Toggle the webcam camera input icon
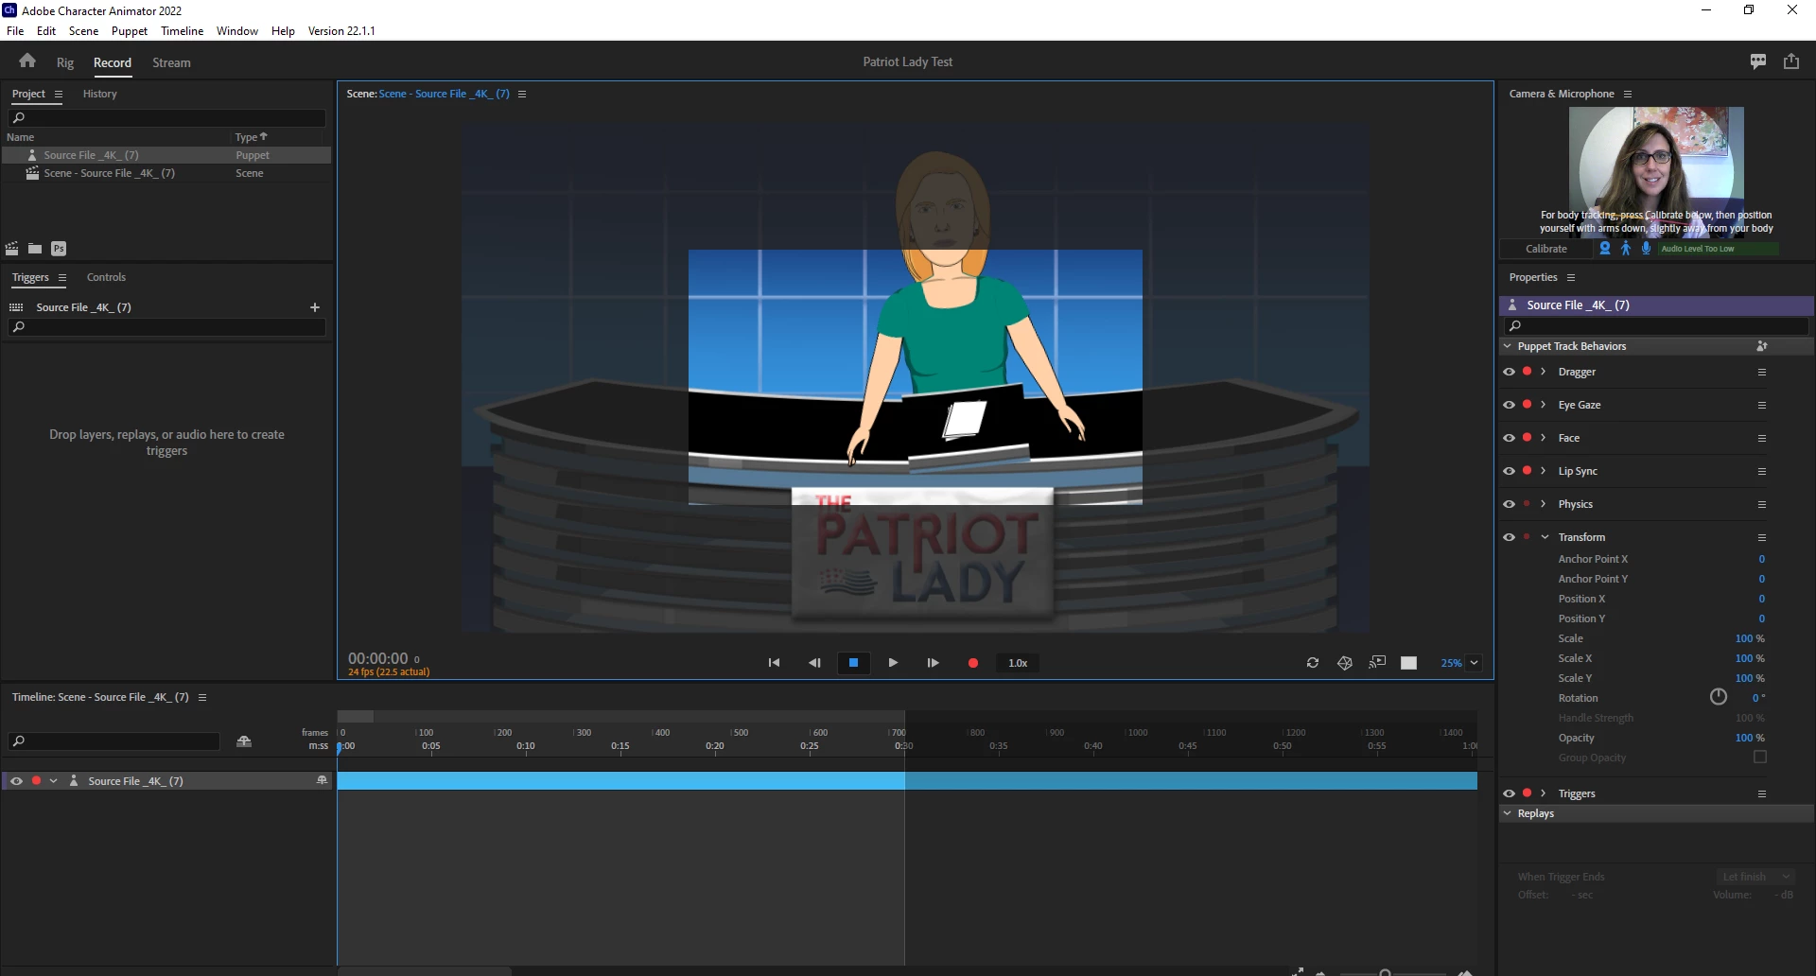This screenshot has width=1816, height=976. pyautogui.click(x=1605, y=249)
